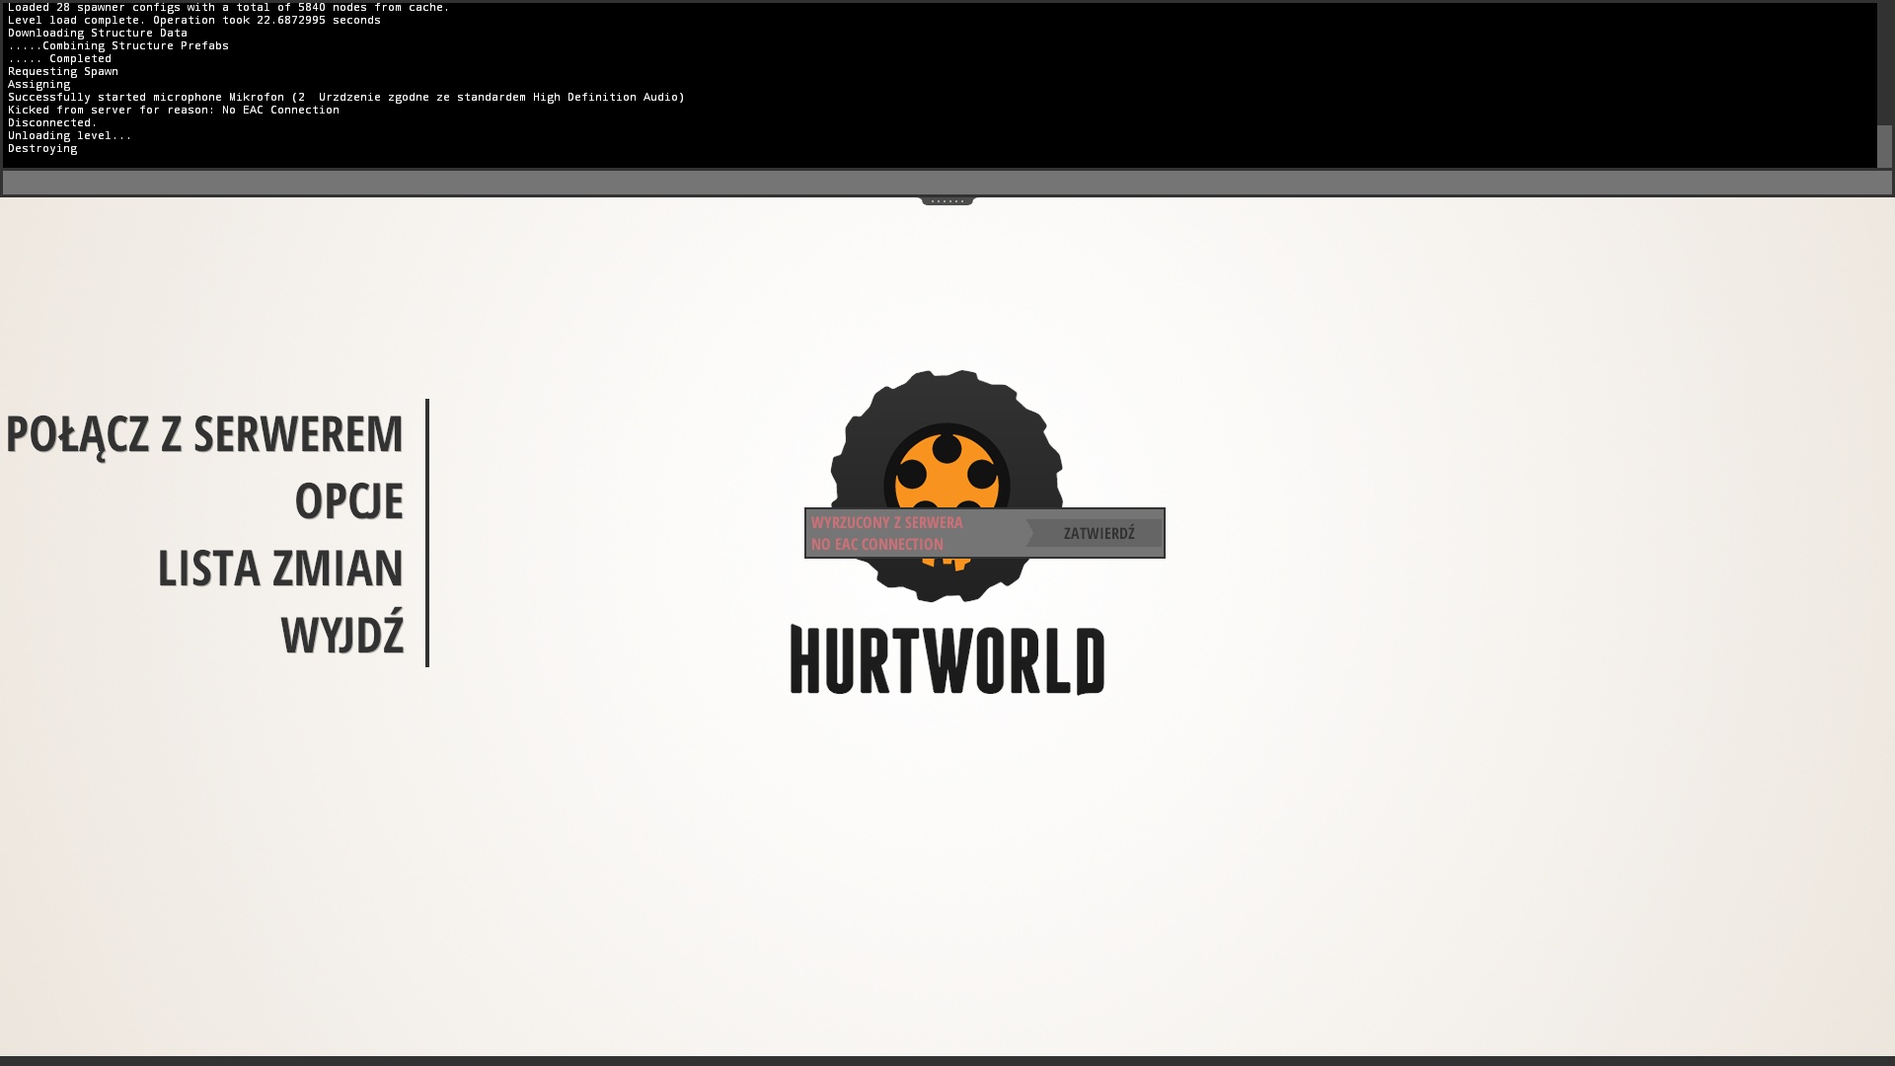Confirm the kick message with Zatwierdź
This screenshot has width=1895, height=1066.
coord(1096,533)
